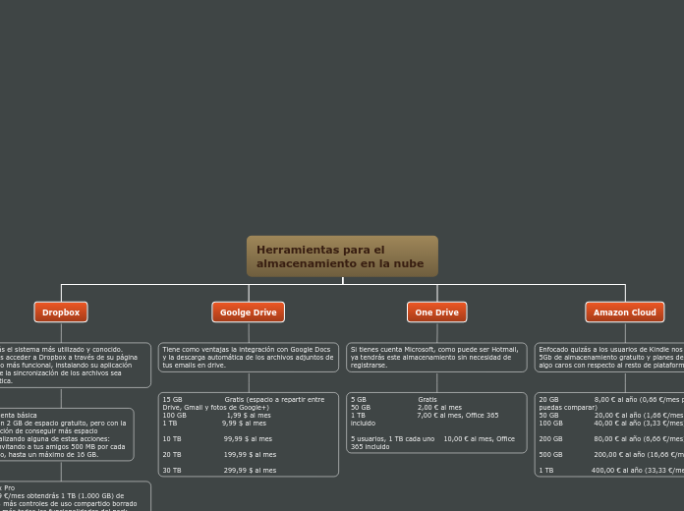
Task: Click the One Drive note 'Si tienes cuenta Microsoft'
Action: [x=436, y=357]
